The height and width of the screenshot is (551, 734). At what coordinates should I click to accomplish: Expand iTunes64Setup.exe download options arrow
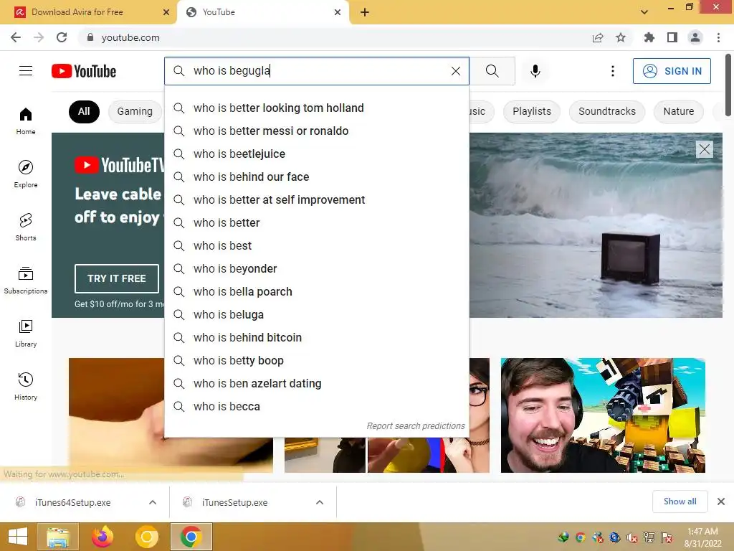(x=153, y=502)
